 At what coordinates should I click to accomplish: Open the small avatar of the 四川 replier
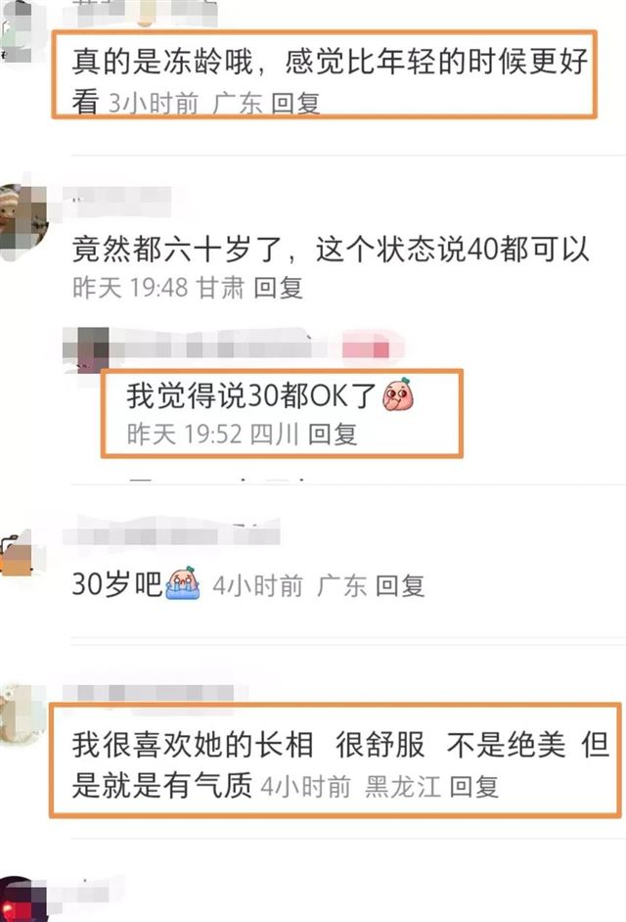[86, 349]
